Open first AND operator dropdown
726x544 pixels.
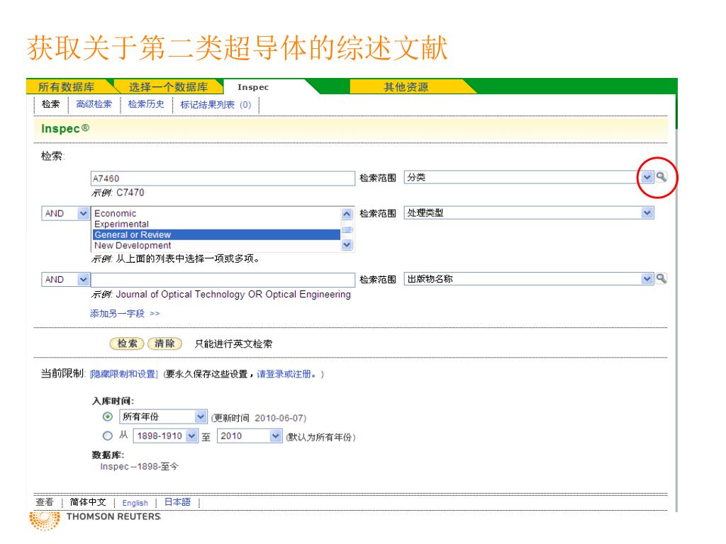click(83, 213)
